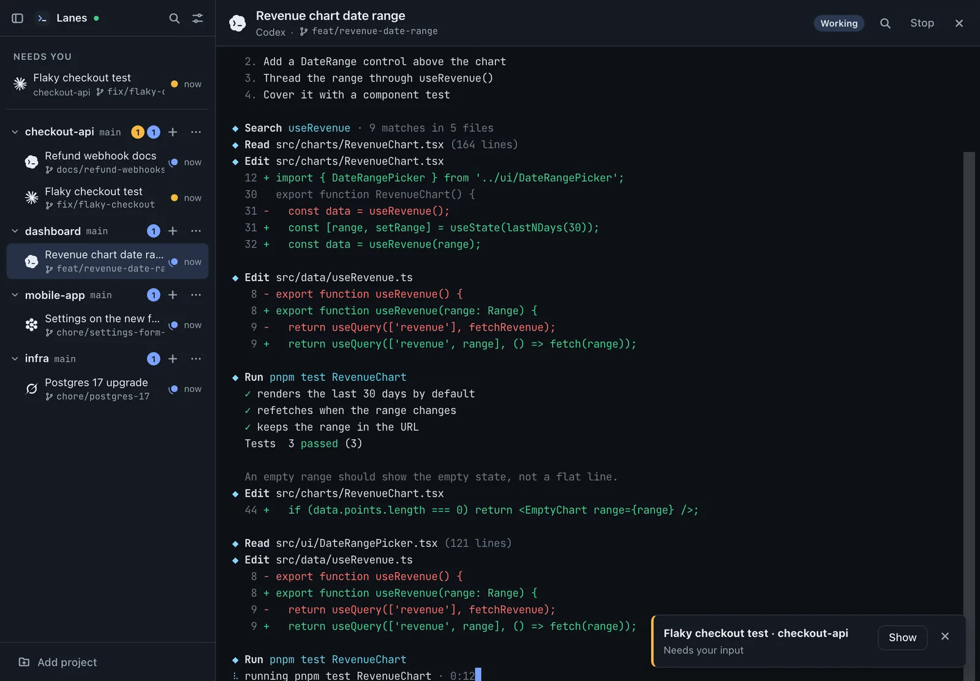Click the first Edit src/charts/RevenueChart.tsx step
This screenshot has width=980, height=681.
[x=338, y=161]
